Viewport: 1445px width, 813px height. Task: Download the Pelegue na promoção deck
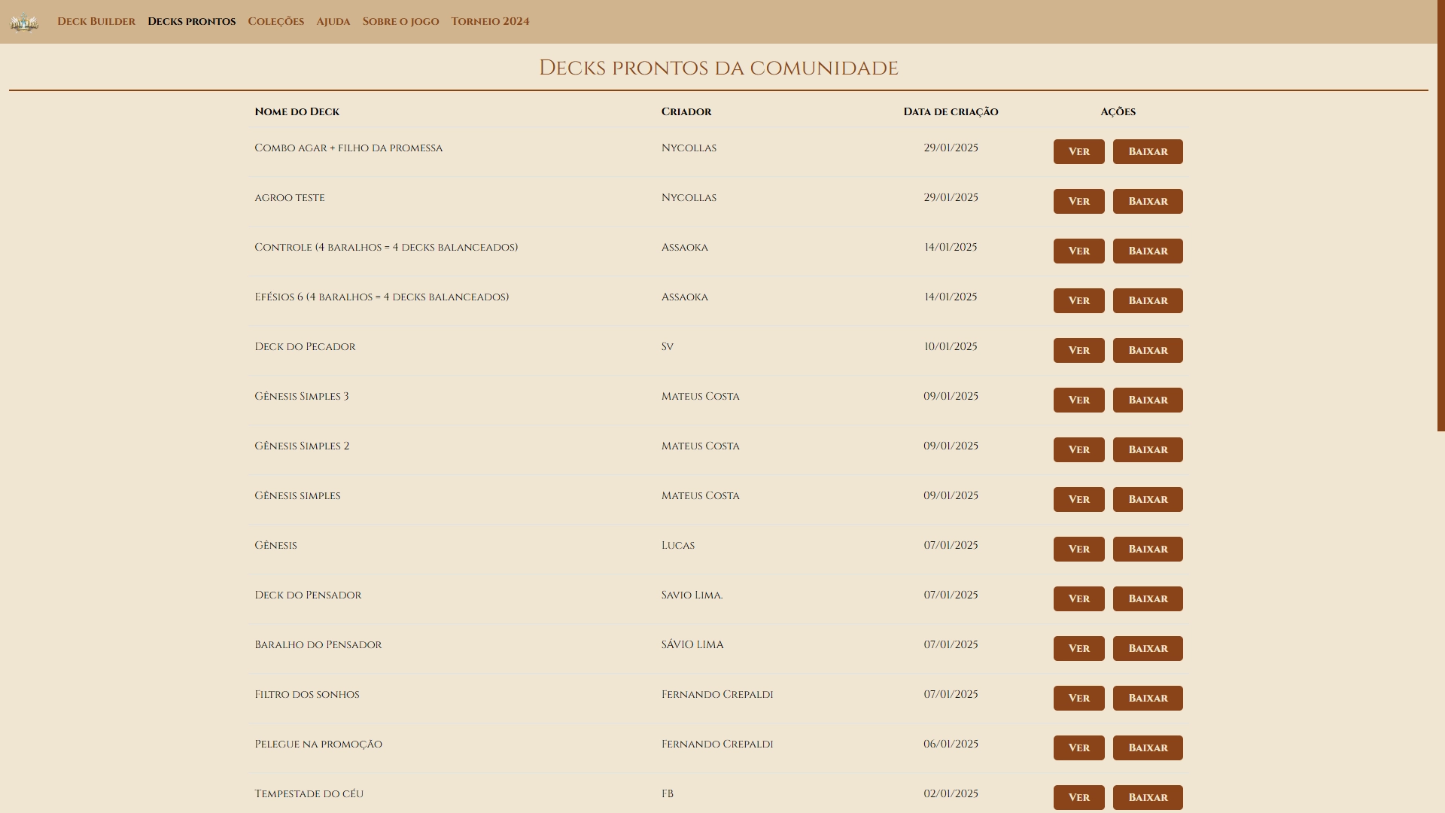click(1147, 748)
